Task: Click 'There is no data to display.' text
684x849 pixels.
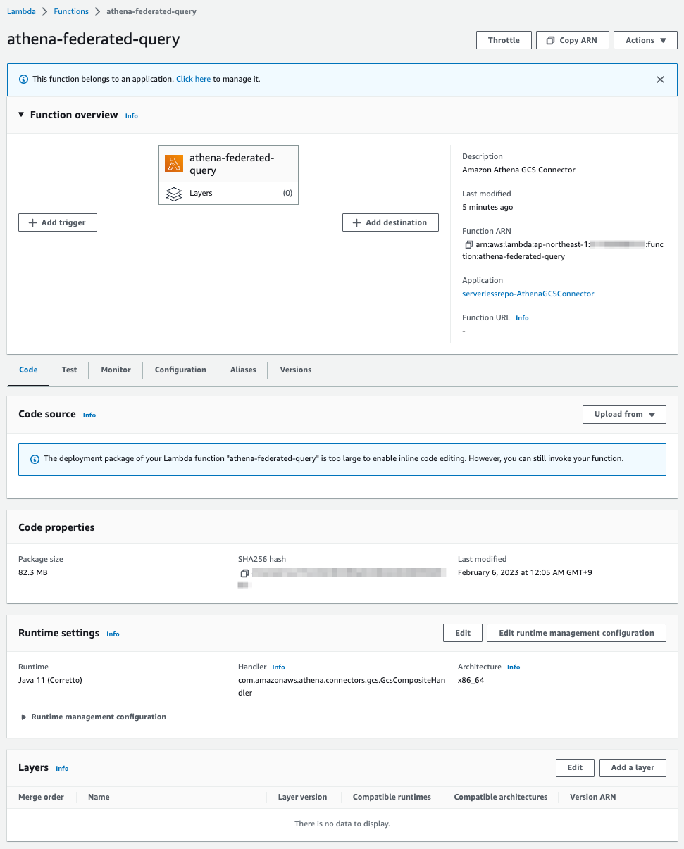Action: (x=342, y=824)
